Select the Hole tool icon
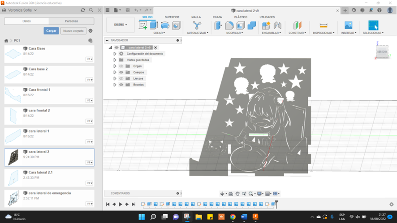This screenshot has height=223, width=397. [176, 26]
